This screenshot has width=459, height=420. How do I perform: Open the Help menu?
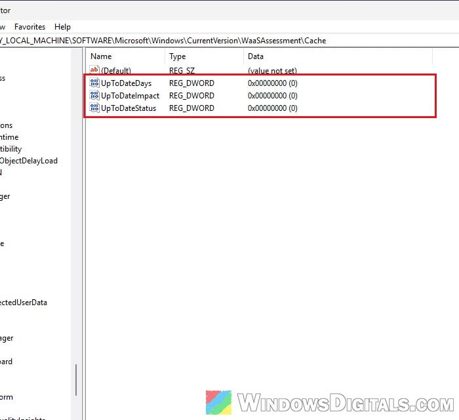62,27
